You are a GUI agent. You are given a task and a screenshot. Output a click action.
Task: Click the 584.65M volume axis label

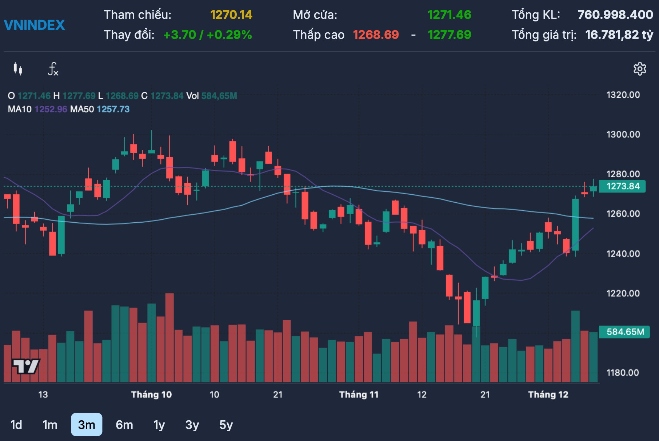(624, 332)
